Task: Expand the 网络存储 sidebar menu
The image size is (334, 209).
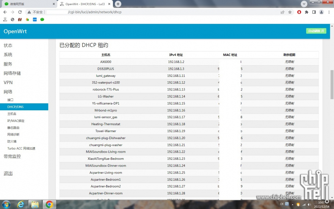Action: pos(12,73)
